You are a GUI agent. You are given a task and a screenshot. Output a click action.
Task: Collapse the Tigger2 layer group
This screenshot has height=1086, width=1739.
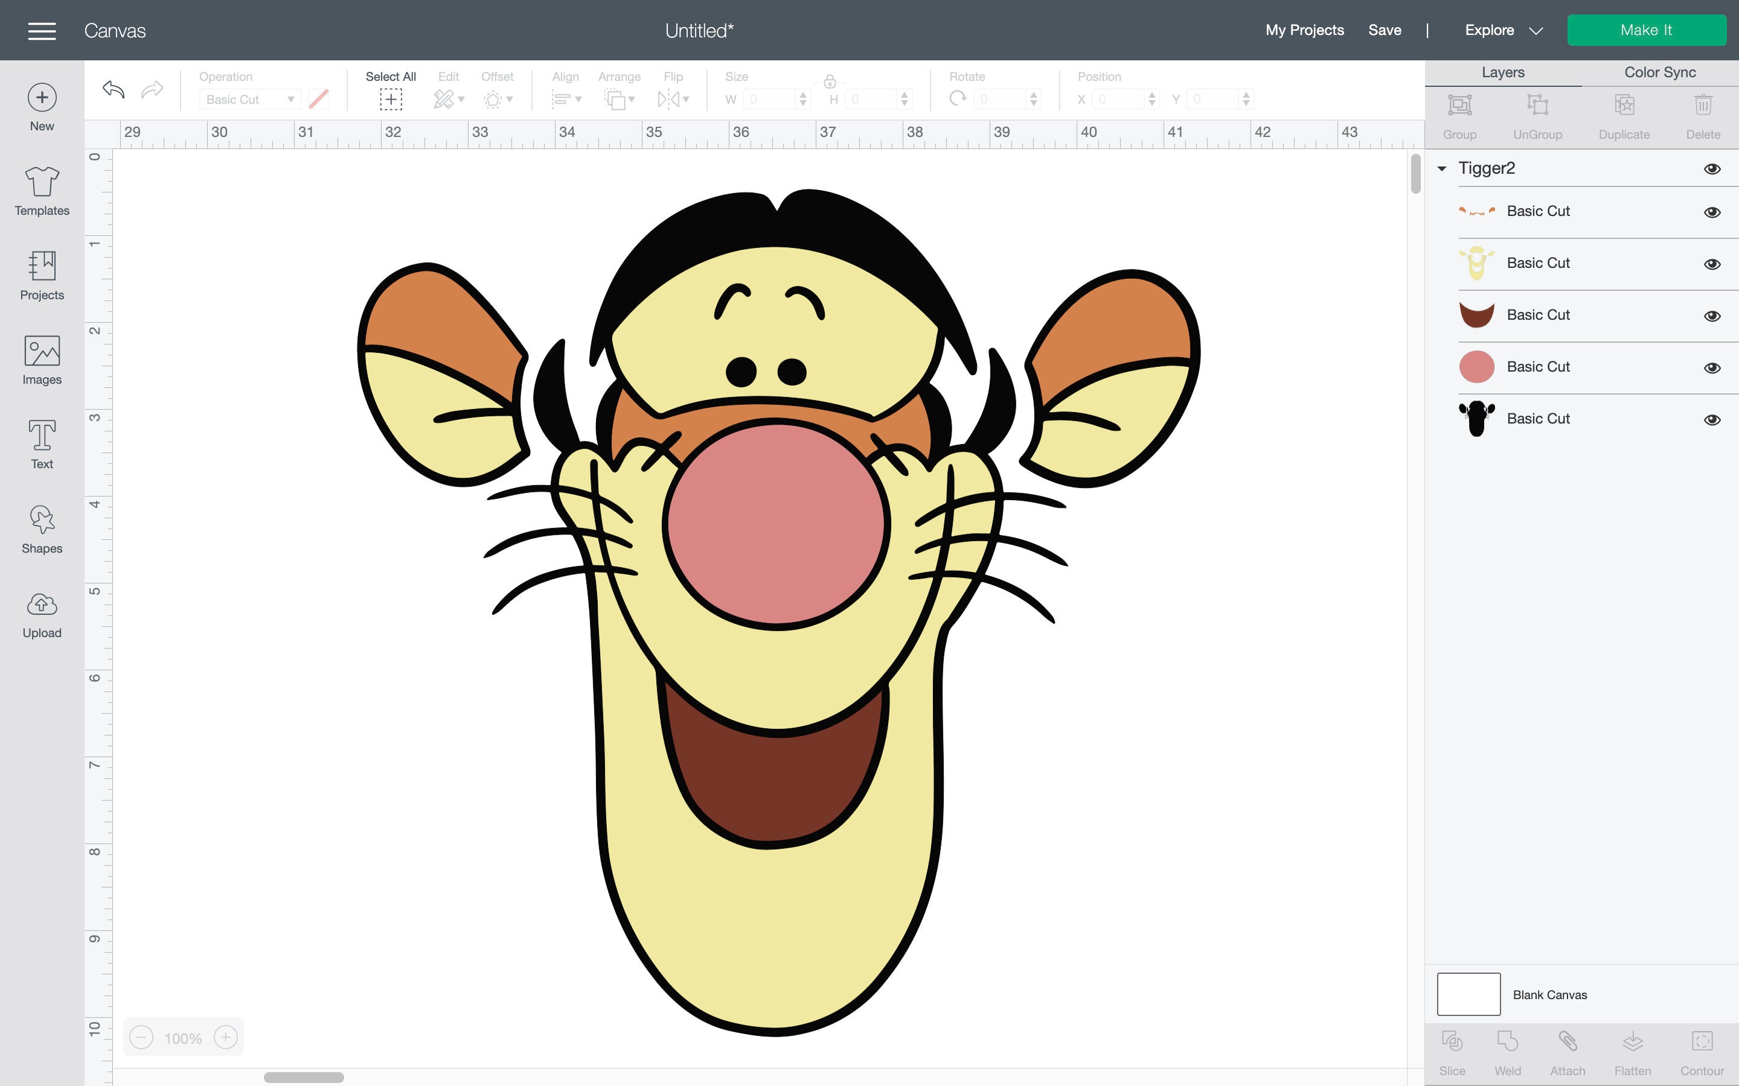click(1441, 168)
